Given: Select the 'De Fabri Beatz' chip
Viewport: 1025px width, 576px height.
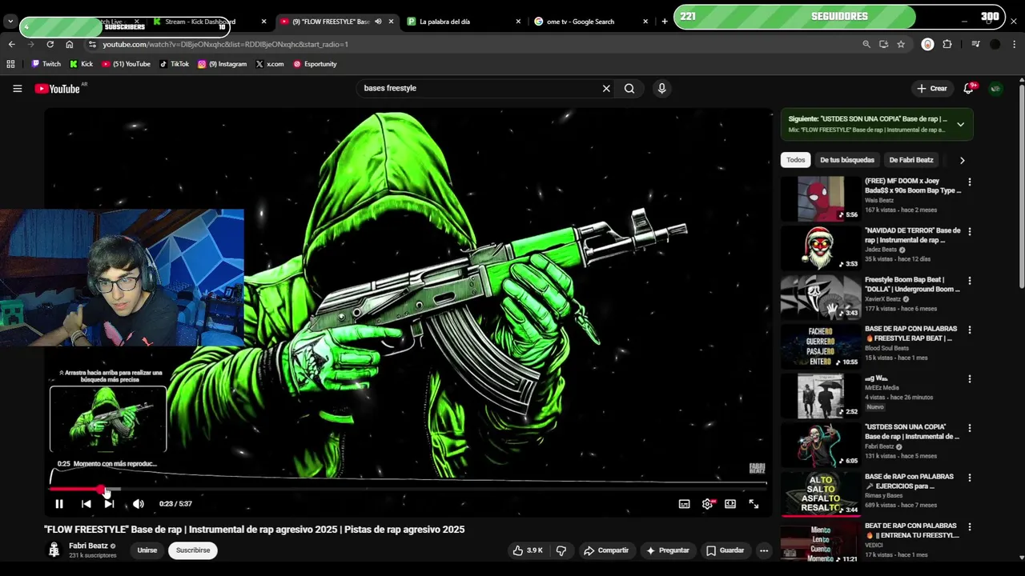Looking at the screenshot, I should coord(911,160).
